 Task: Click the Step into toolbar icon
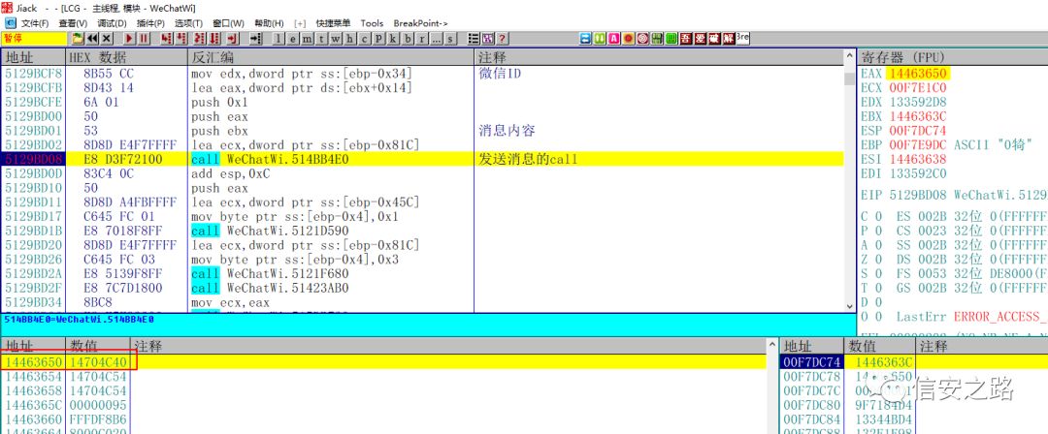(166, 39)
